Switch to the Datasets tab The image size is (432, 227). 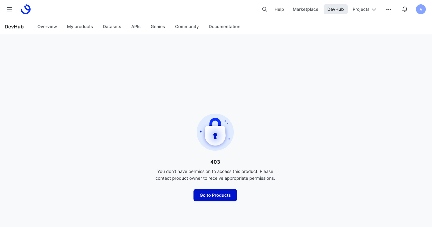tap(112, 27)
